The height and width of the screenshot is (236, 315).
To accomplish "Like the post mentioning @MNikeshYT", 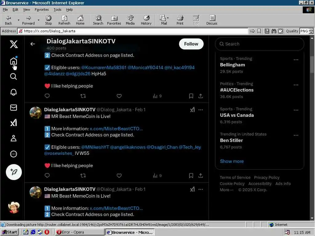I will (x=119, y=175).
